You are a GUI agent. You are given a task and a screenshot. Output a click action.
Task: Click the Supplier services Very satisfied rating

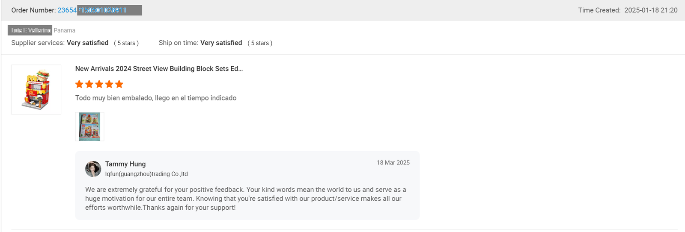tap(87, 43)
